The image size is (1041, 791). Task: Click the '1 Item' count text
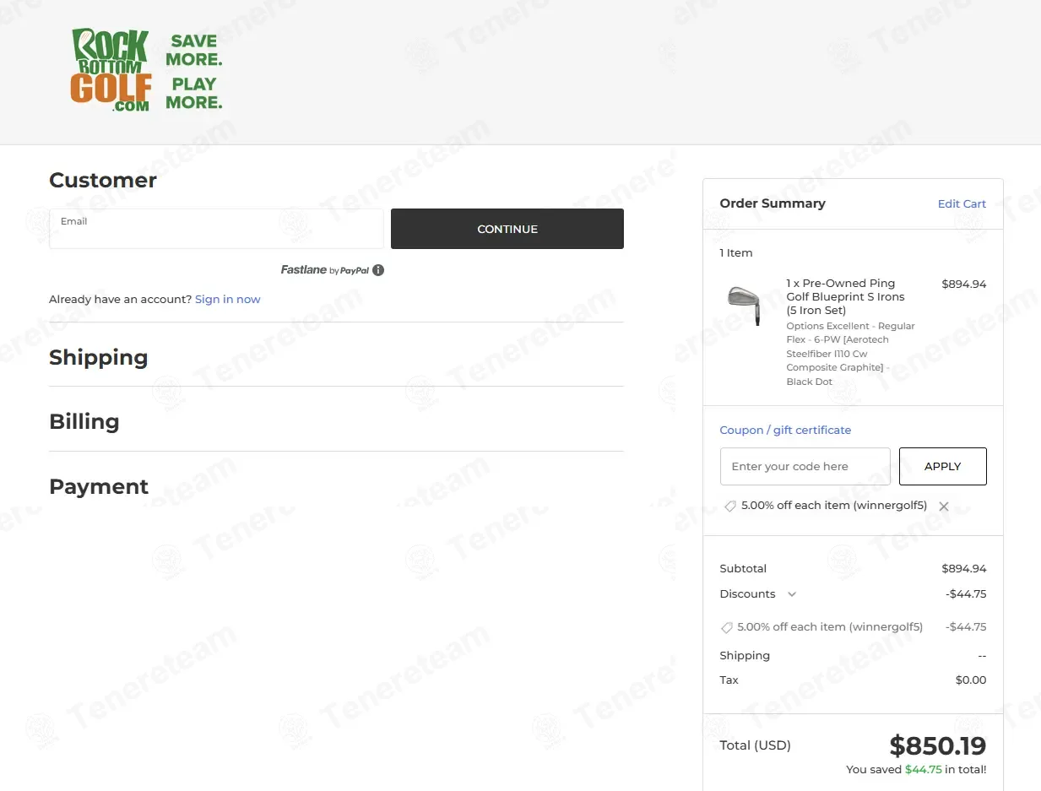pos(736,253)
